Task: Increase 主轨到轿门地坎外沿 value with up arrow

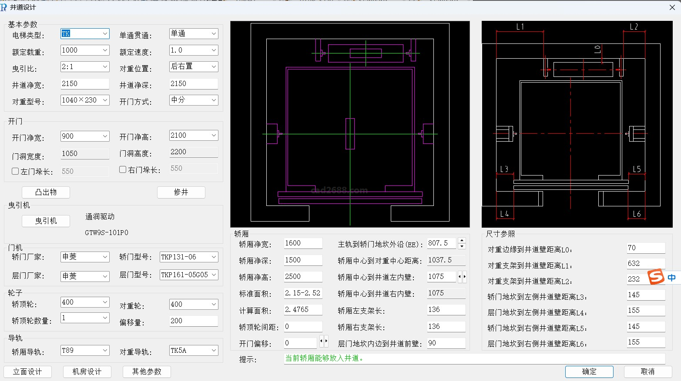Action: tap(462, 240)
